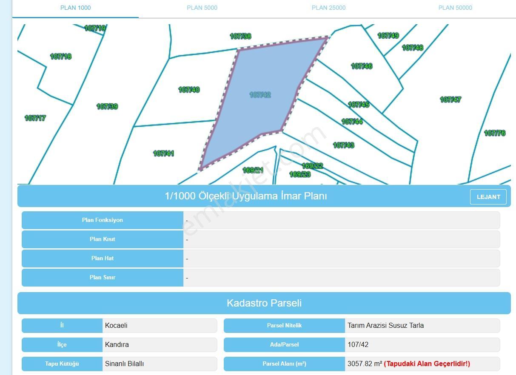Click parcel label 107/76 on map

point(495,134)
